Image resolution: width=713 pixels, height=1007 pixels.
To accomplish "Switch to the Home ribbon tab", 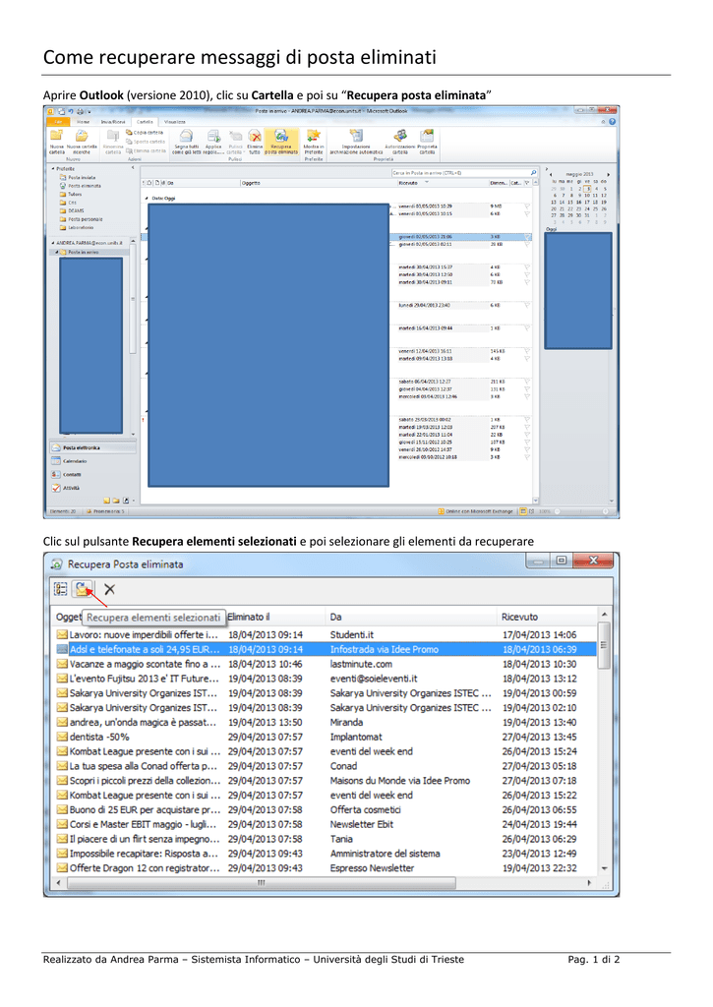I will (84, 121).
